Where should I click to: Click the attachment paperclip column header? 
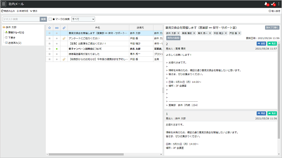64,28
